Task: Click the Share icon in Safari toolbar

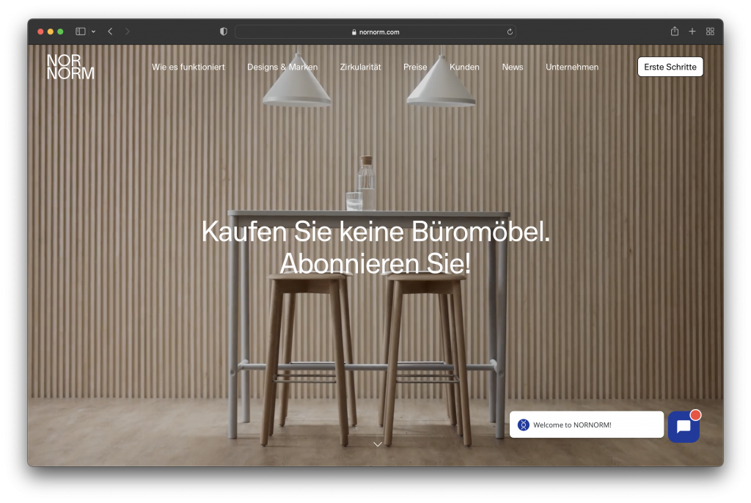Action: point(673,32)
